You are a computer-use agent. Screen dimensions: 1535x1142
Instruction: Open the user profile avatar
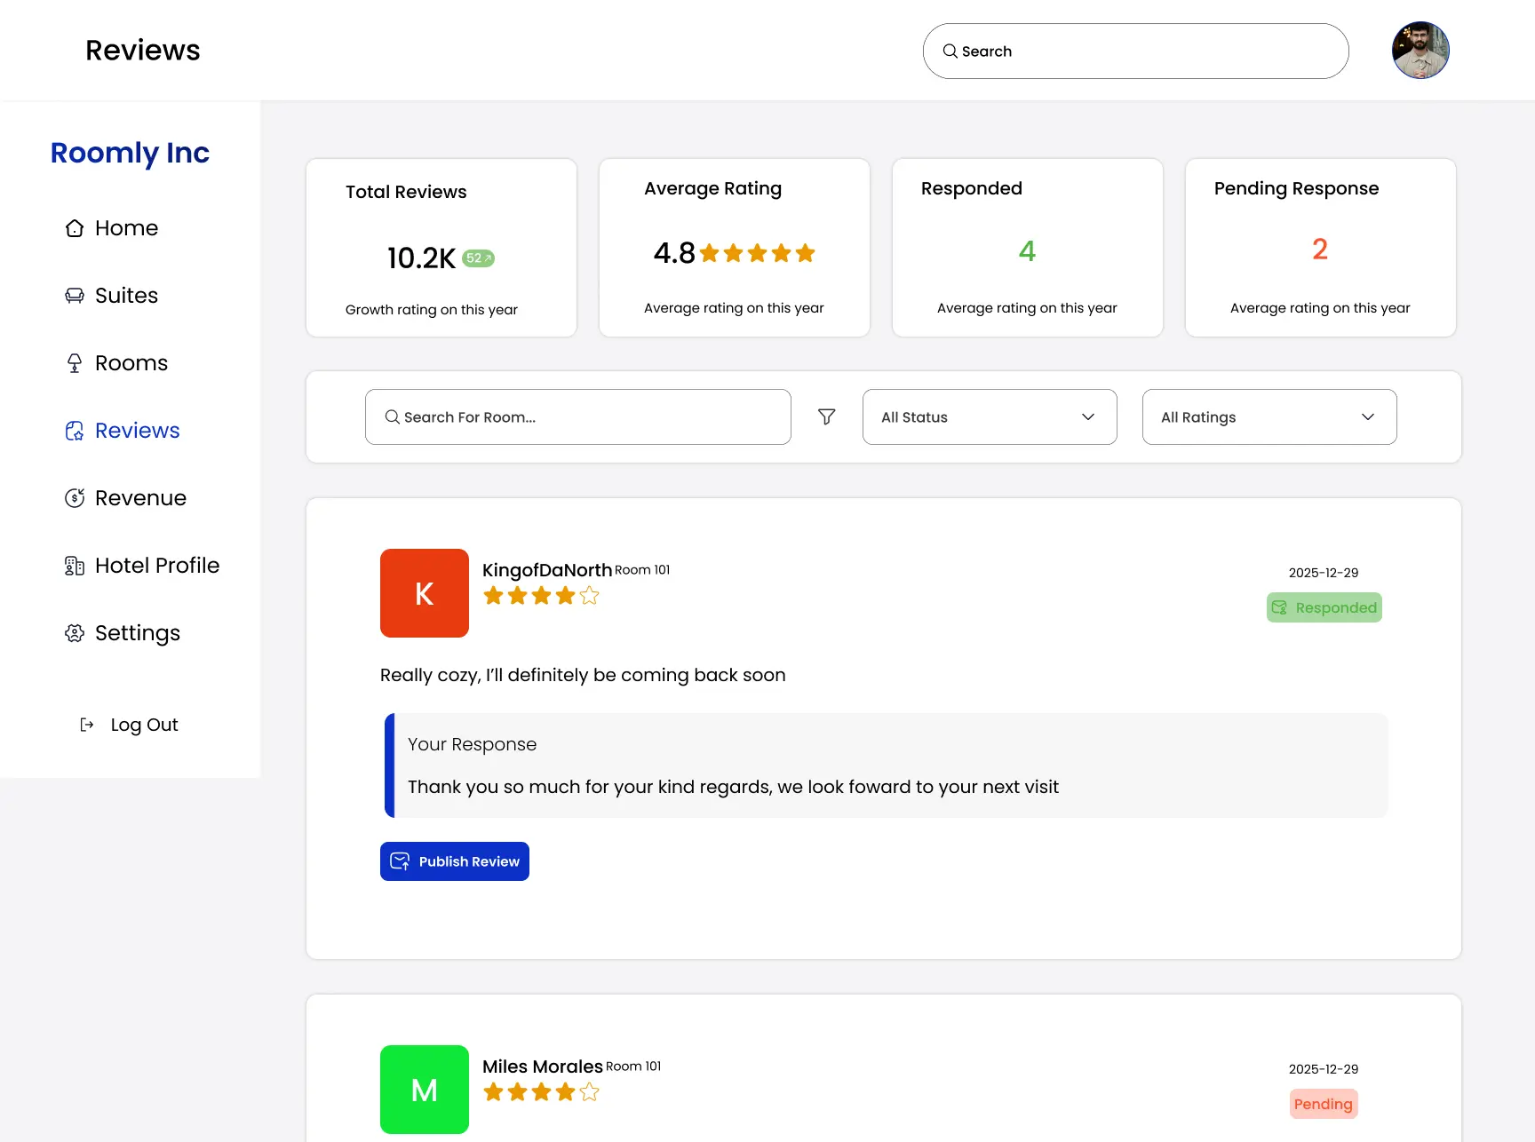tap(1420, 51)
